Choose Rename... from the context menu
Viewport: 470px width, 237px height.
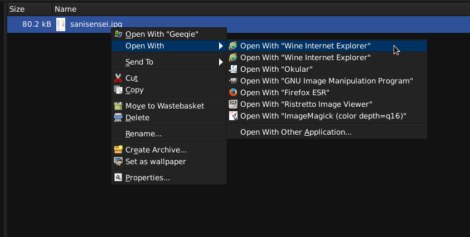[143, 134]
